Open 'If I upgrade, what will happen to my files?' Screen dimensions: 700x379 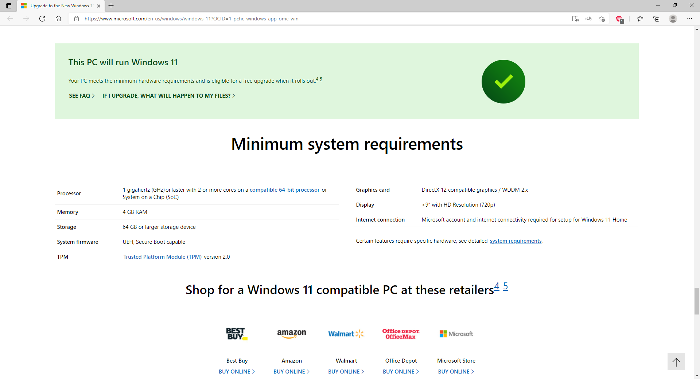(169, 96)
